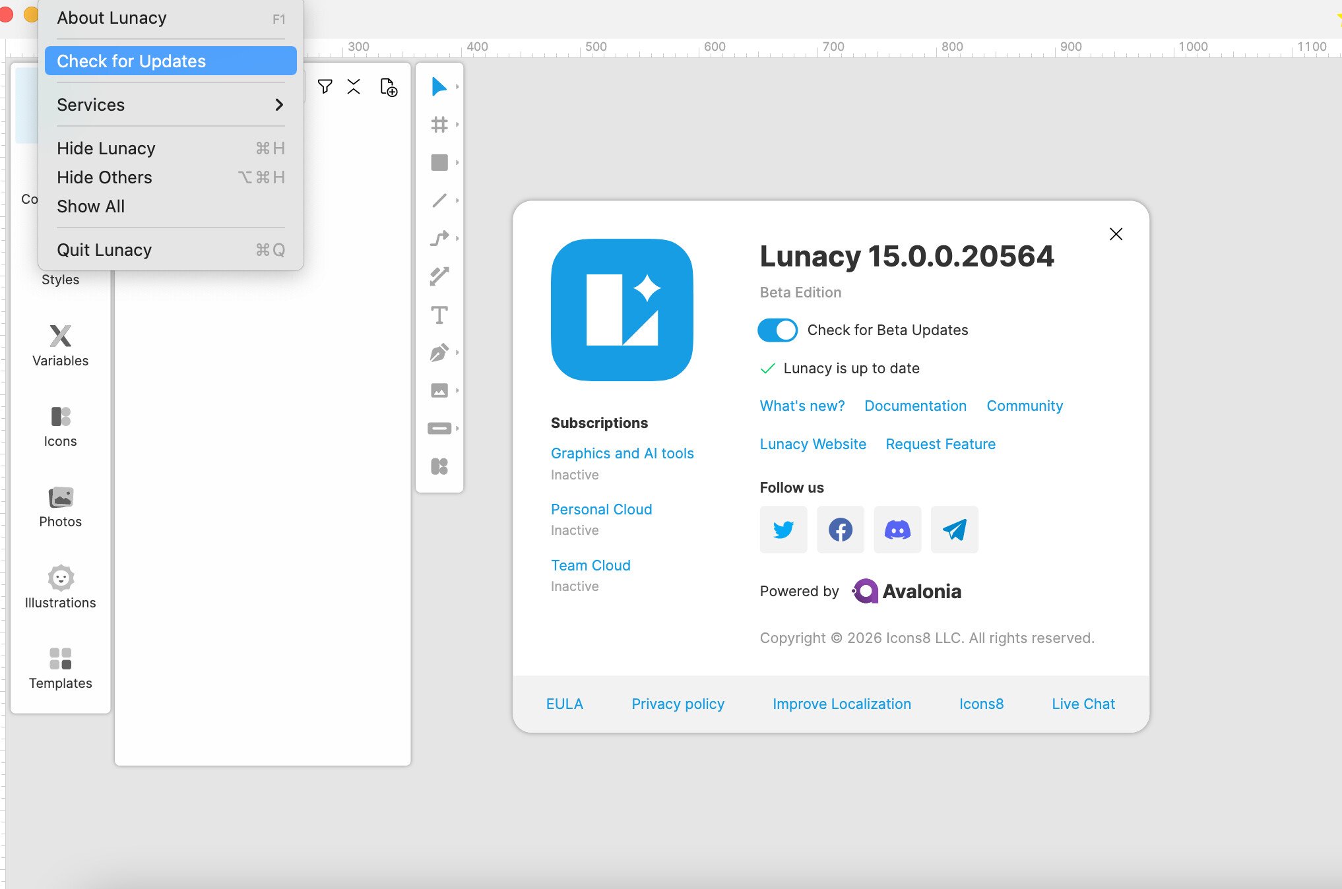The image size is (1342, 889).
Task: Expand the UI component tool dropdown arrow
Action: (457, 429)
